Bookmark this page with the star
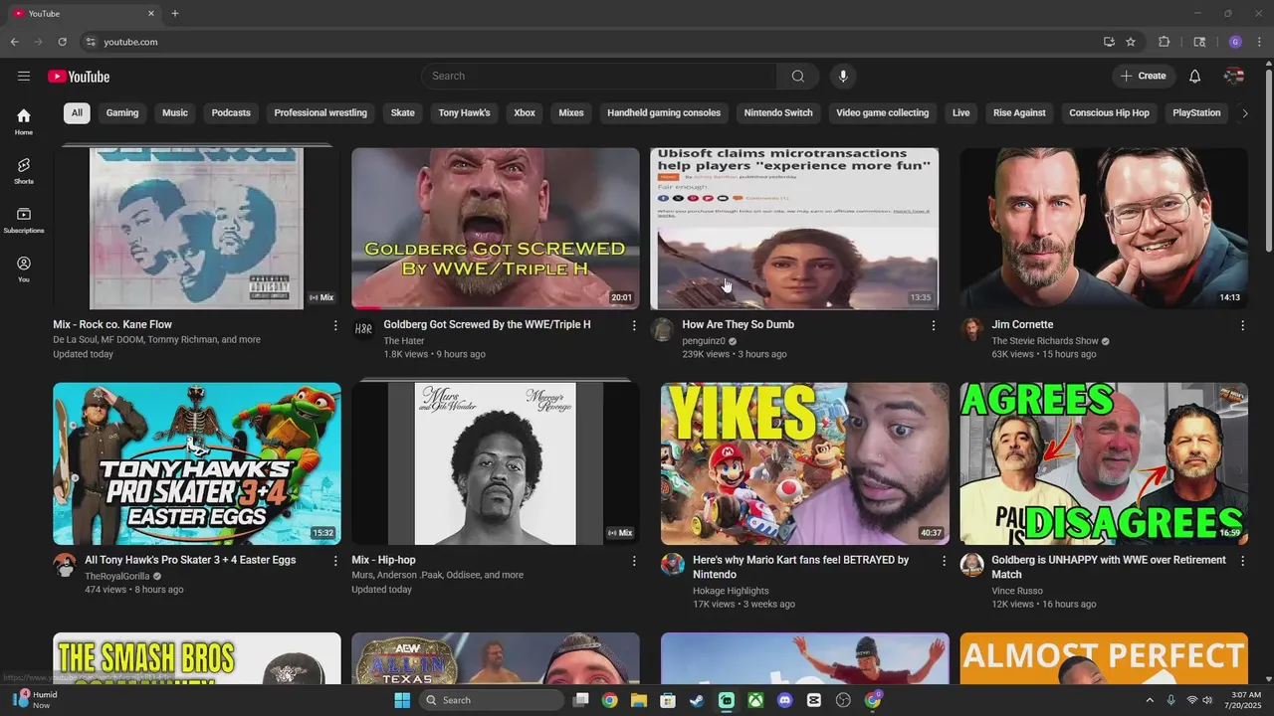The height and width of the screenshot is (716, 1274). [x=1131, y=42]
